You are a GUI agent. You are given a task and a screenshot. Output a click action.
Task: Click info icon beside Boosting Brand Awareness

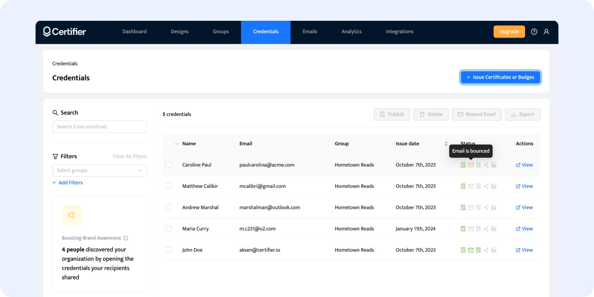(126, 238)
